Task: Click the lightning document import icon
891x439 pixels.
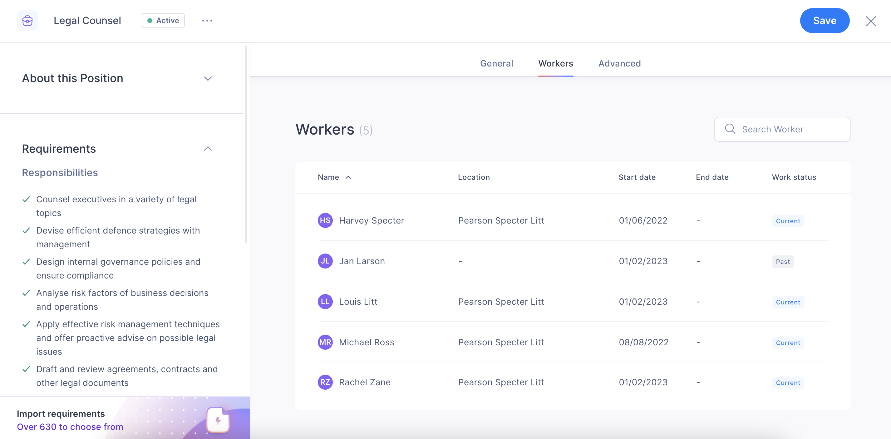Action: [218, 420]
